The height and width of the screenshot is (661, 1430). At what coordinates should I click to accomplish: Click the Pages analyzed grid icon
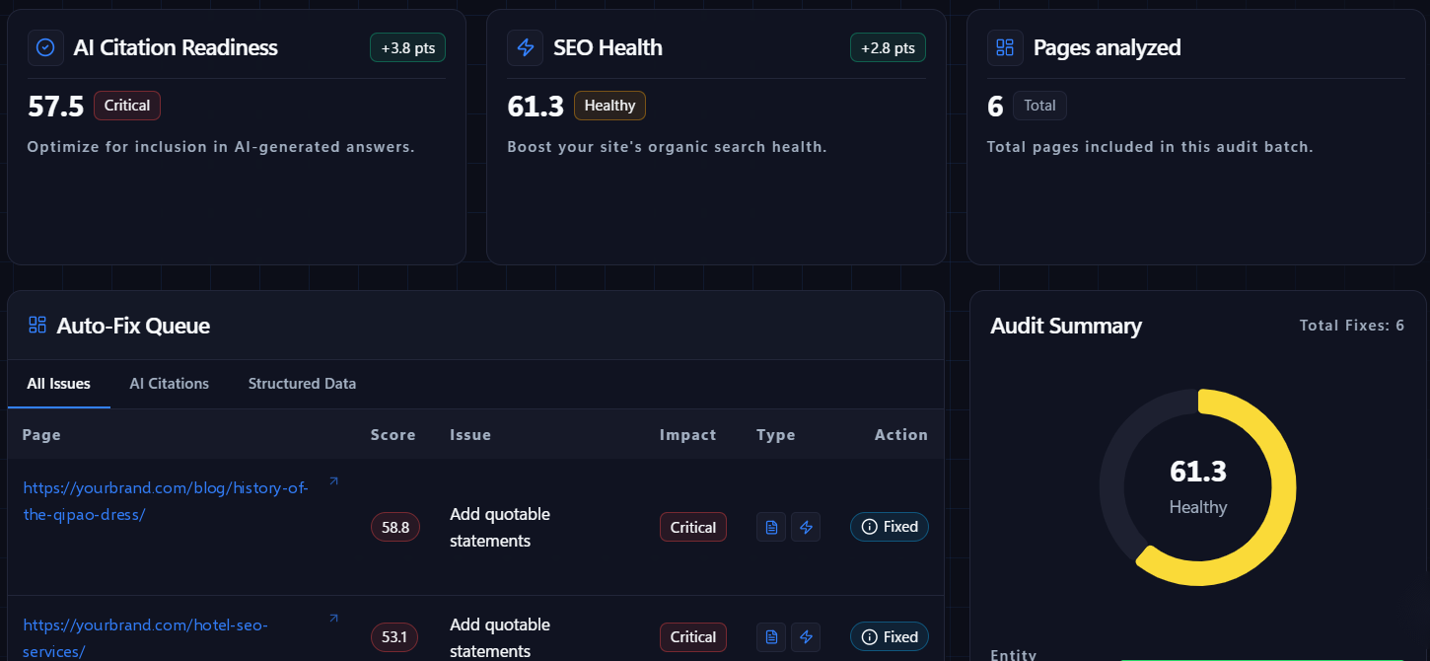pos(1005,47)
